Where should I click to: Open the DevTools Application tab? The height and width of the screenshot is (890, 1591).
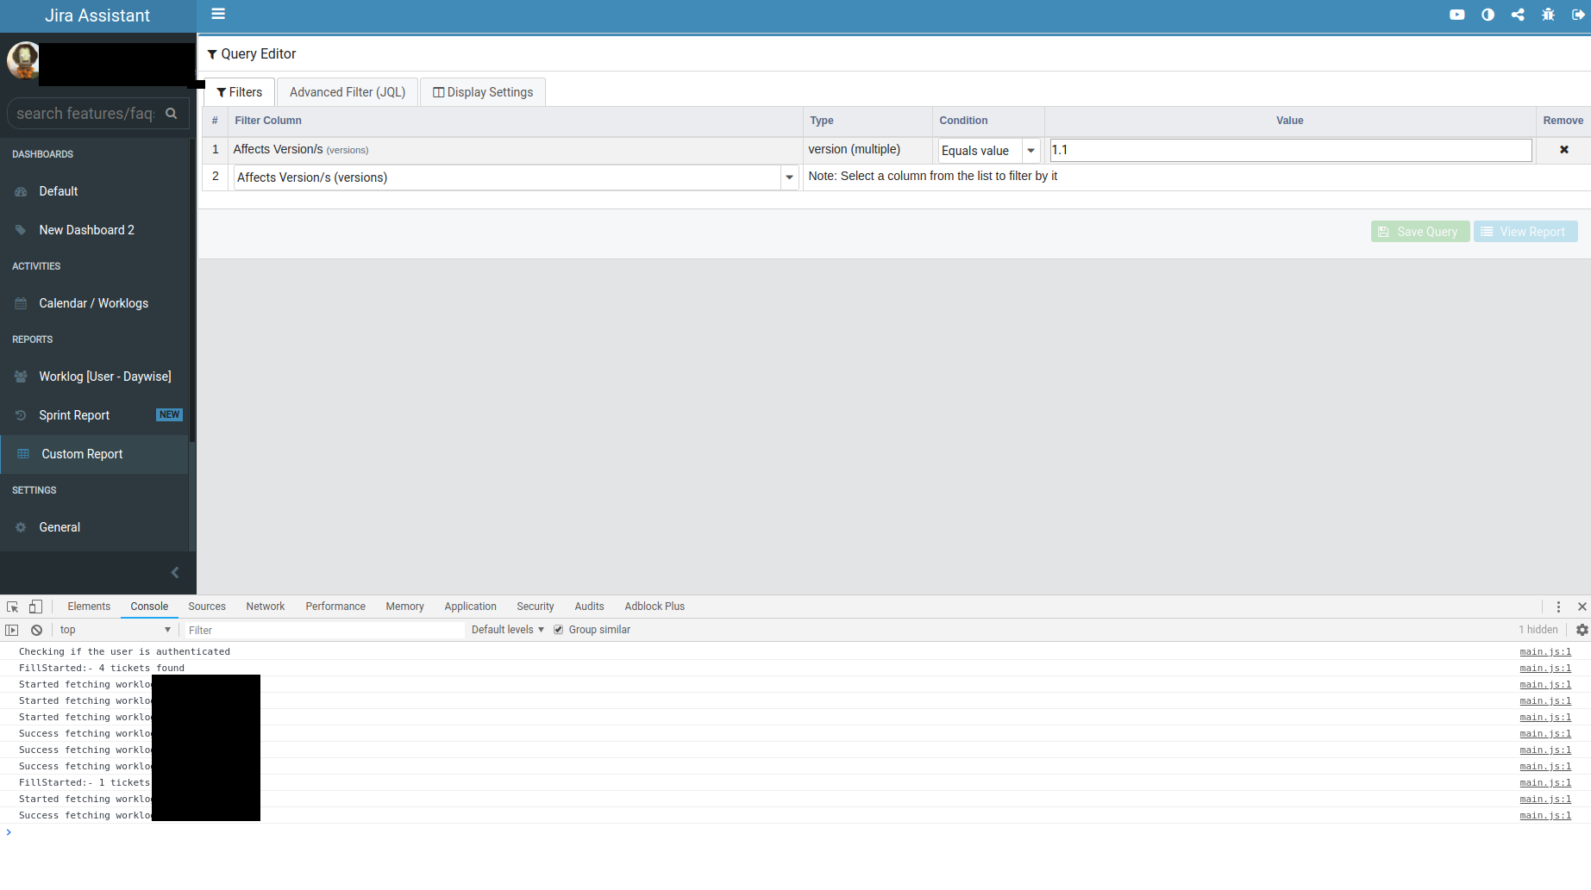pos(471,607)
